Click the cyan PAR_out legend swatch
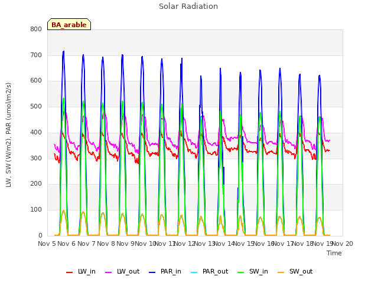 194,272
